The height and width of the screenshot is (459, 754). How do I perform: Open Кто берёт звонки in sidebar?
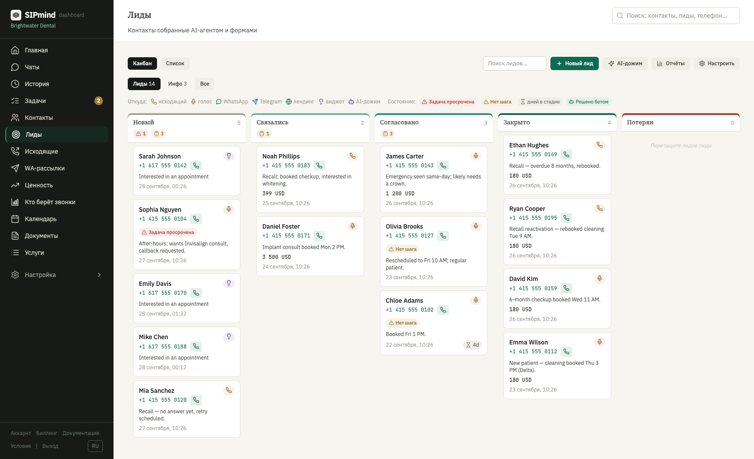[x=57, y=202]
